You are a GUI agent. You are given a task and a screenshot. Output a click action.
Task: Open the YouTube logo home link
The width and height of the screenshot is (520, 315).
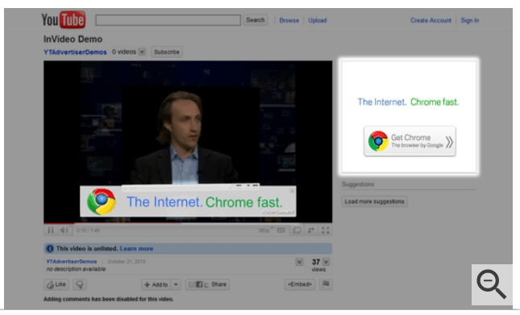point(64,20)
